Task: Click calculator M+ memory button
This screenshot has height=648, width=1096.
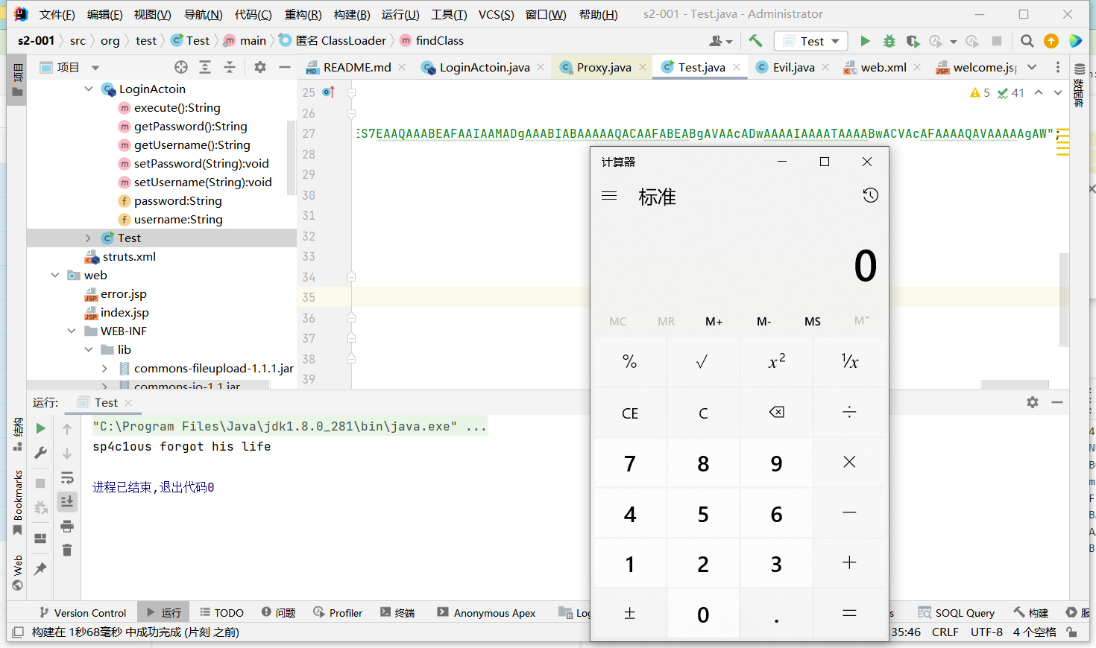Action: pyautogui.click(x=714, y=321)
